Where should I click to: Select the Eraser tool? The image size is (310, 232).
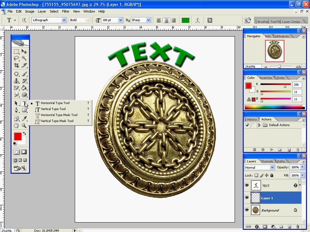point(16,88)
